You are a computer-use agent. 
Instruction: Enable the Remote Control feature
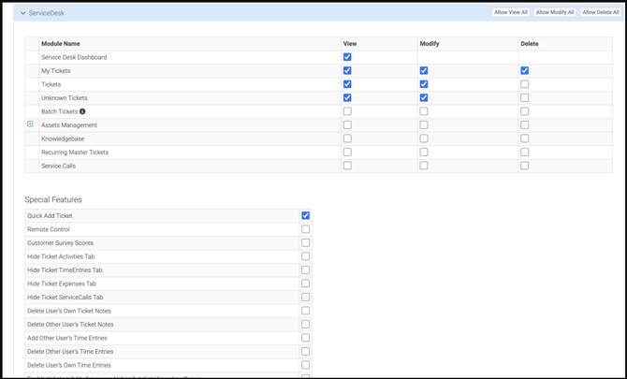[x=305, y=229]
